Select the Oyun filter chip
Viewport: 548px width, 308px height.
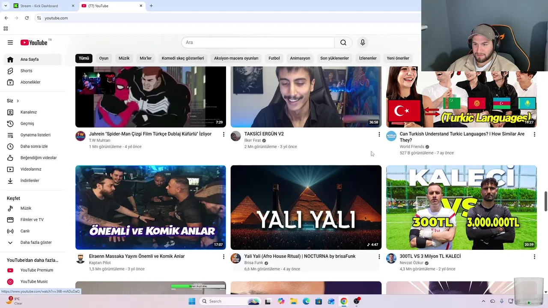[104, 58]
